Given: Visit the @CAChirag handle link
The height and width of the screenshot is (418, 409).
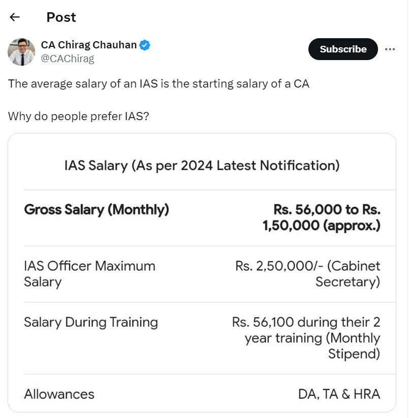Looking at the screenshot, I should coord(68,59).
